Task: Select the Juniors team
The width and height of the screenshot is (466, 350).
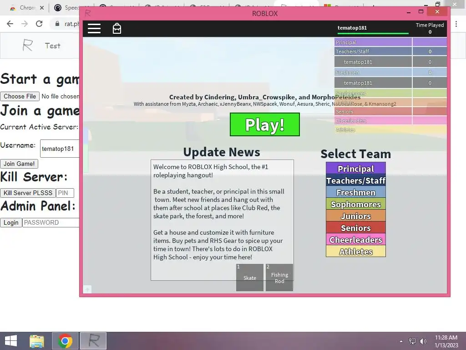Action: pos(356,216)
